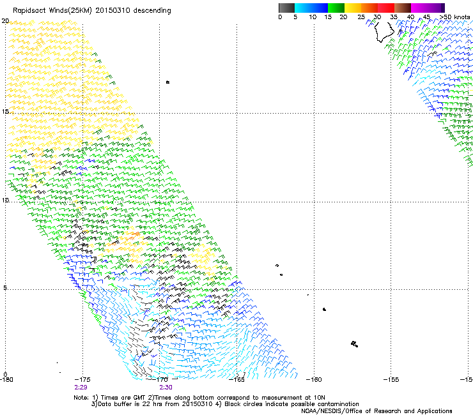Click the island outline near 2N, -157.5

(x=355, y=344)
